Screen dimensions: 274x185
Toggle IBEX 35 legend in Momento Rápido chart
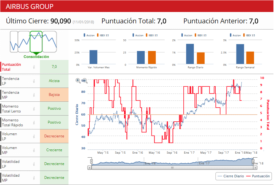tap(152, 35)
